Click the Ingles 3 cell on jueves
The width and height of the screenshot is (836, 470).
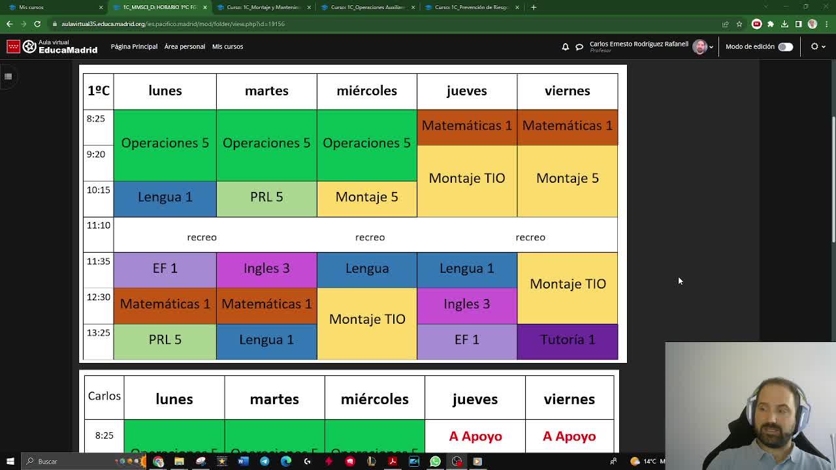[467, 305]
